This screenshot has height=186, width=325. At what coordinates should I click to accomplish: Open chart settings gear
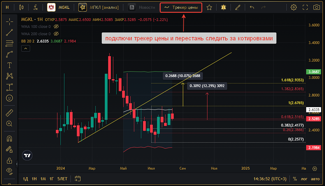point(293,7)
